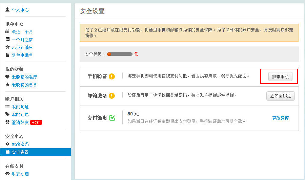305x180 pixels.
Task: Open 退单中饿单 in the sidebar
Action: (x=22, y=55)
